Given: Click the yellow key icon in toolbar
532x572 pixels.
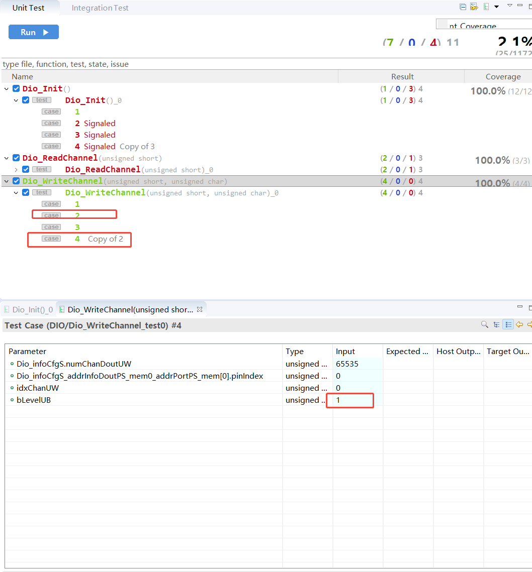Looking at the screenshot, I should tap(474, 7).
